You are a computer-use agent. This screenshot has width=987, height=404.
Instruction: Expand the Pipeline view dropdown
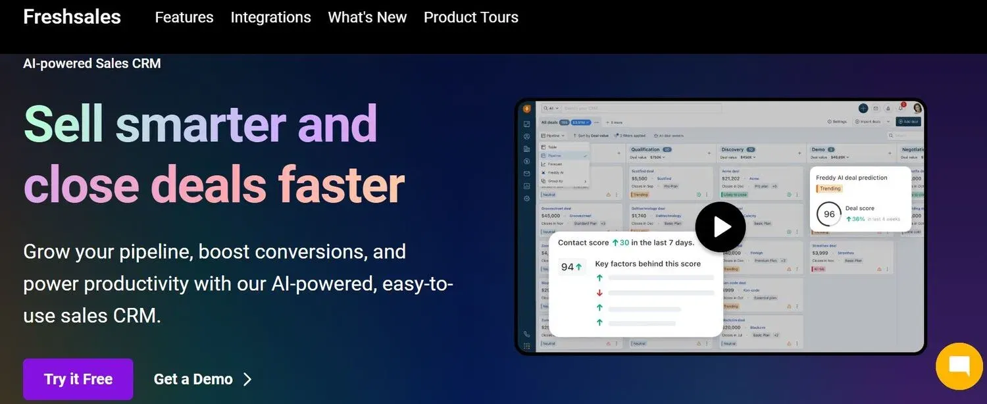(x=553, y=136)
